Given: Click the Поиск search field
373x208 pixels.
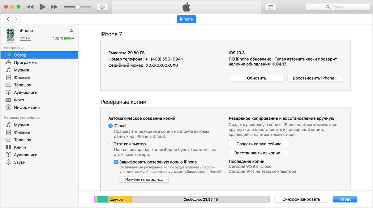Looking at the screenshot, I should click(x=337, y=7).
